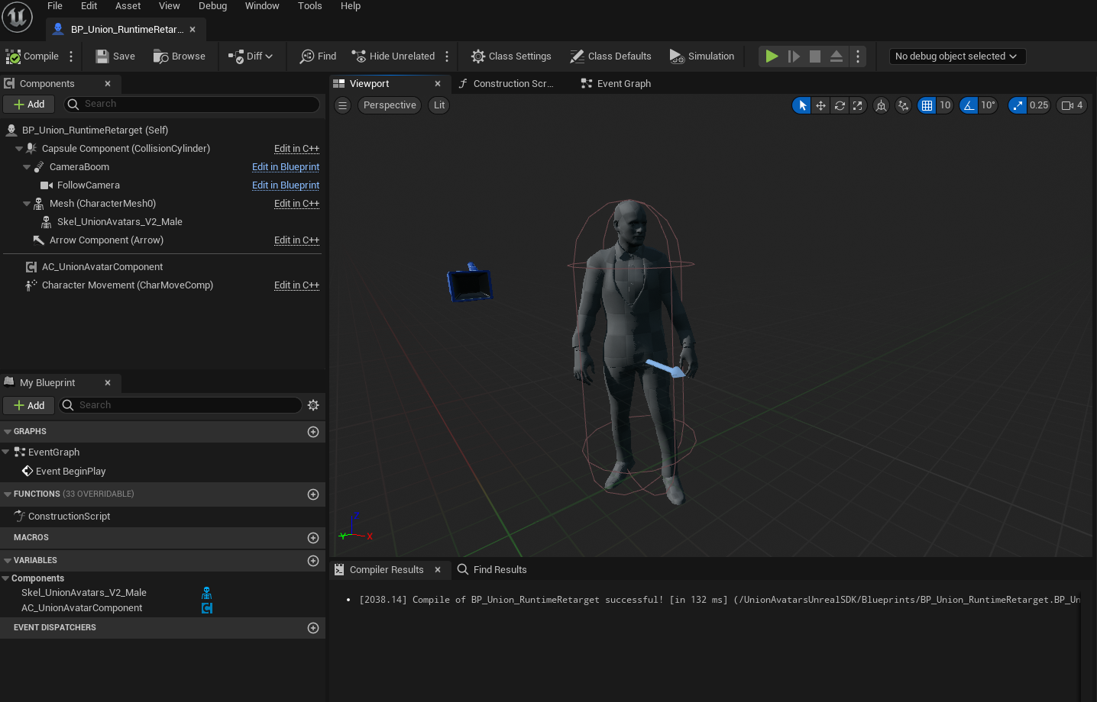This screenshot has height=702, width=1097.
Task: Click the skip frame button
Action: [794, 56]
